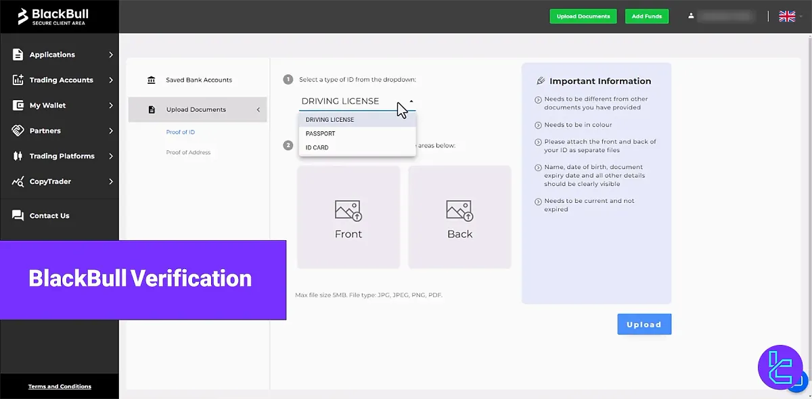The height and width of the screenshot is (399, 812).
Task: Click the Upload button
Action: click(644, 324)
